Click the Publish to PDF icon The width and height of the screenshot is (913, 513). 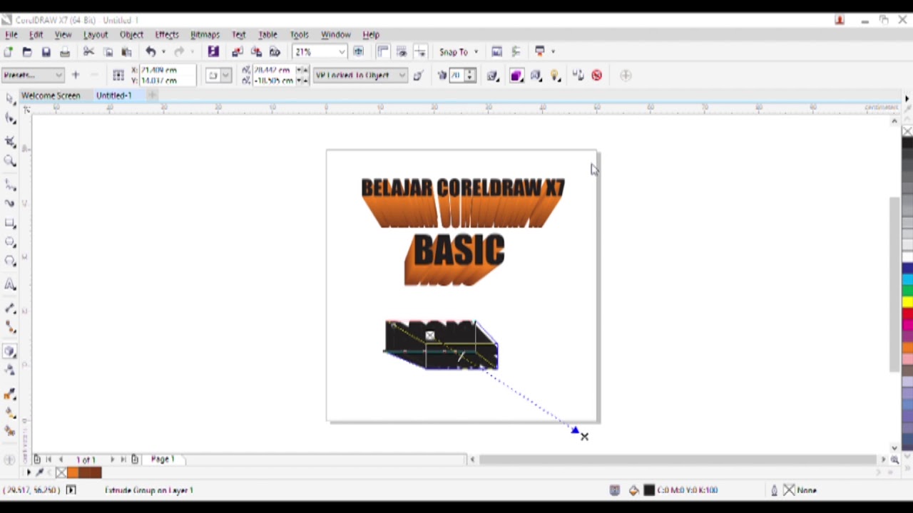[275, 52]
